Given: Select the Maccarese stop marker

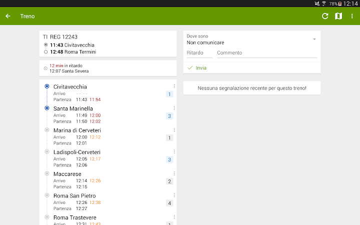Looking at the screenshot, I should [47, 173].
